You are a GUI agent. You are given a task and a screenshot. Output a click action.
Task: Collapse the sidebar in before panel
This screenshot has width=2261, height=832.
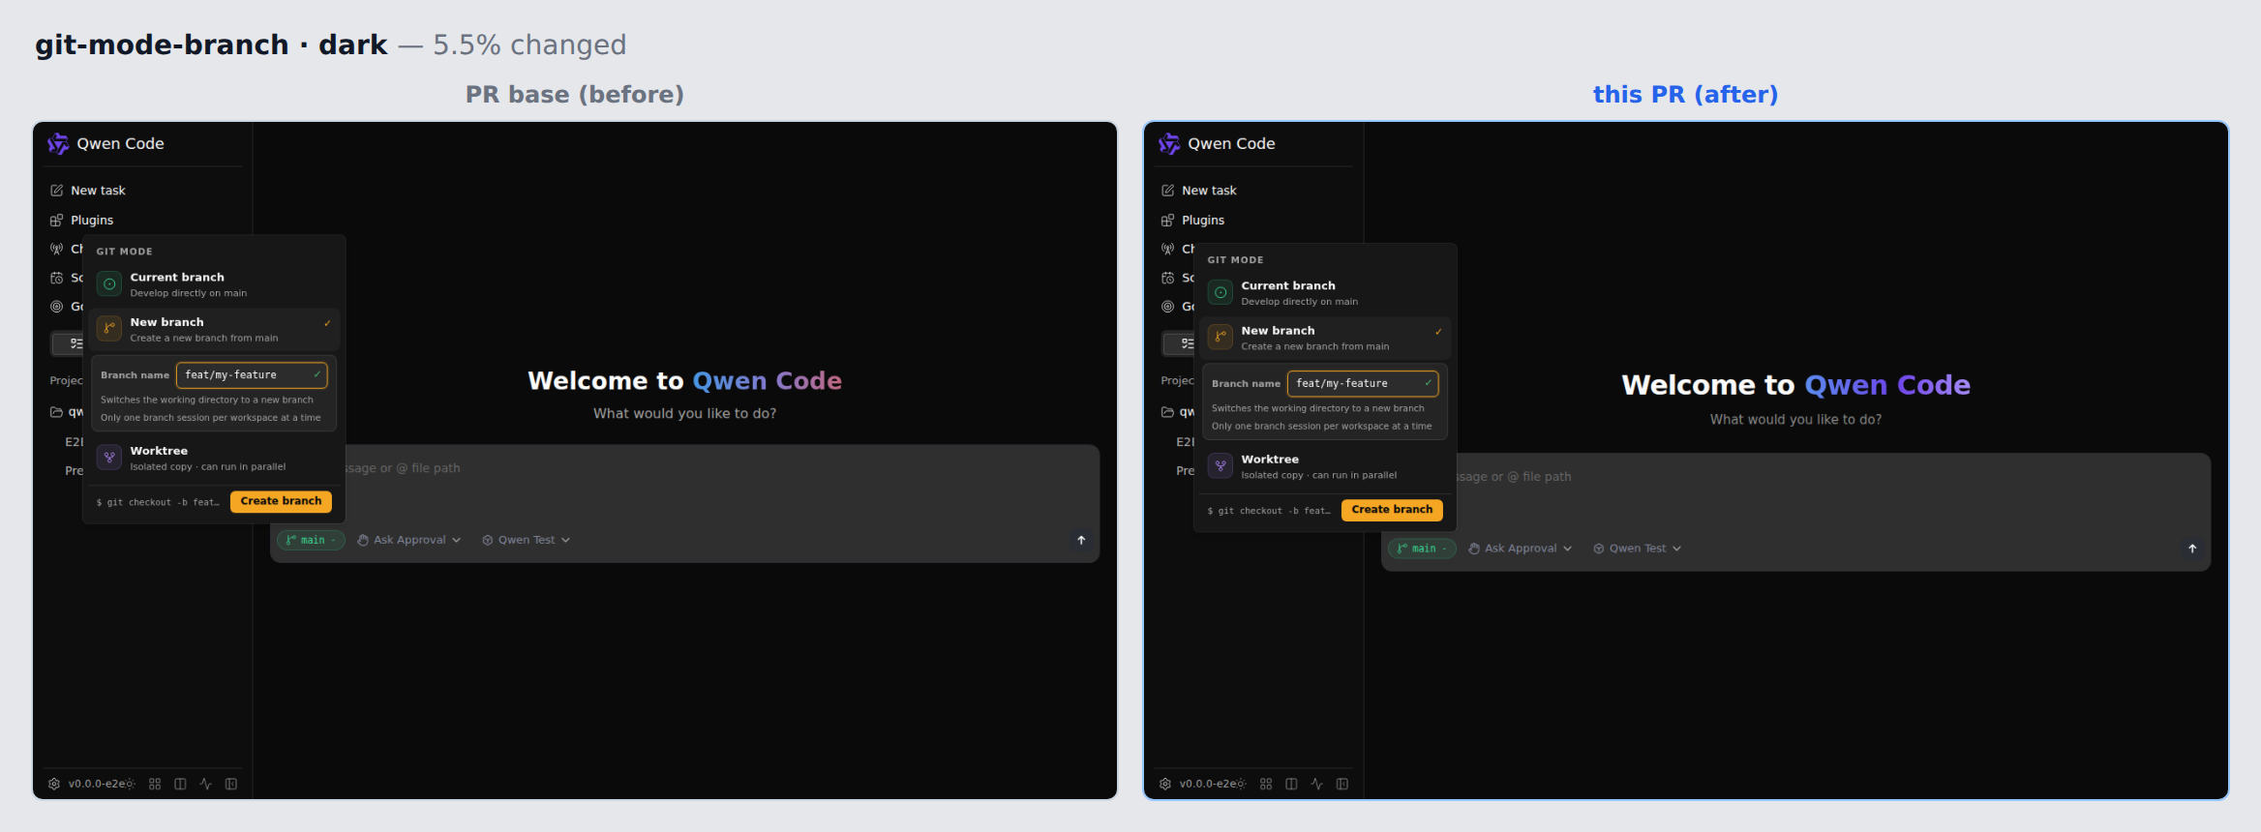click(231, 784)
